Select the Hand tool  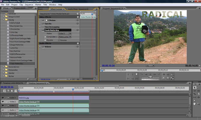click(195, 104)
